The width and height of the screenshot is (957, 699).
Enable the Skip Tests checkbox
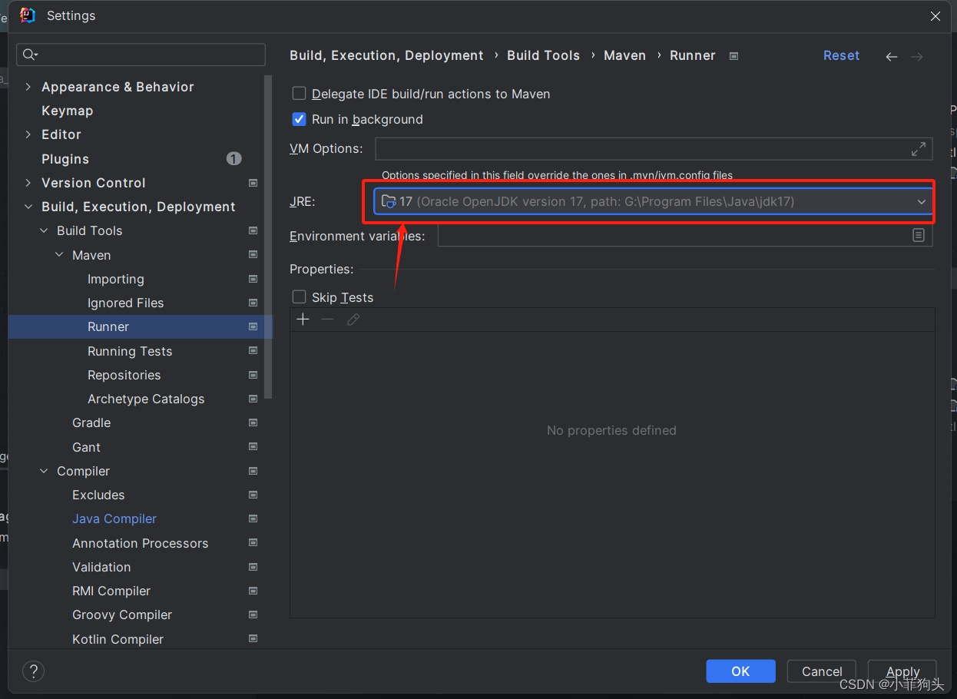pos(300,296)
